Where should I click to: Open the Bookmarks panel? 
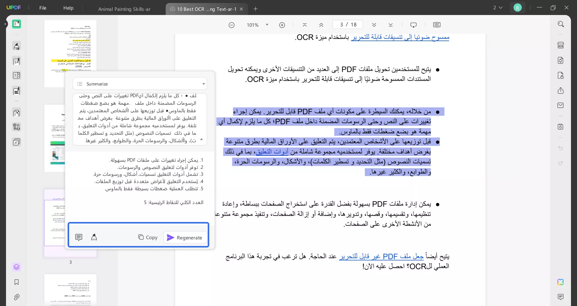(17, 282)
